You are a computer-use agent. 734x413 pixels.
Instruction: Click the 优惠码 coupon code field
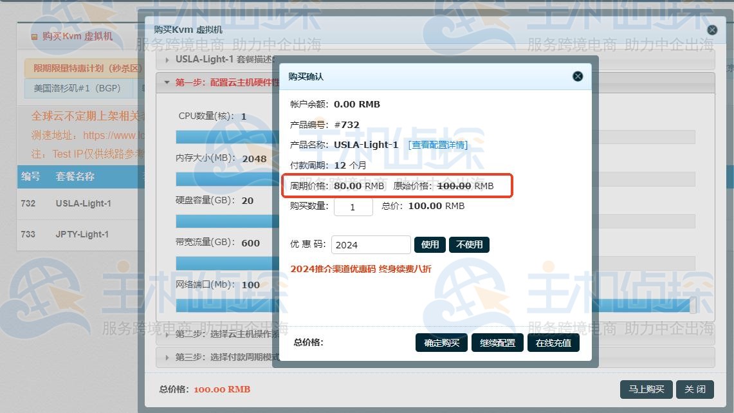pyautogui.click(x=371, y=244)
